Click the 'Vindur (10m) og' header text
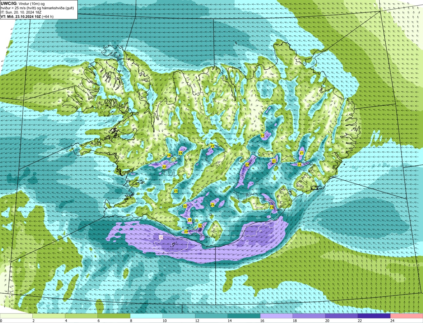The height and width of the screenshot is (323, 423). point(32,4)
